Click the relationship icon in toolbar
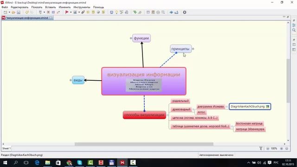The image size is (297, 167). (58, 13)
